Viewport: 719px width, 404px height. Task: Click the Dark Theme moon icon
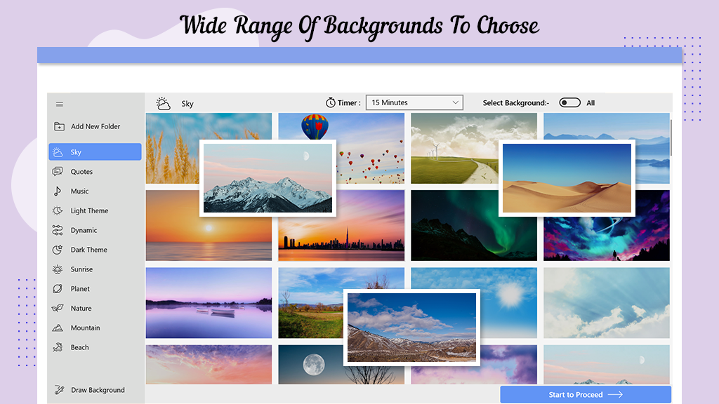(58, 250)
